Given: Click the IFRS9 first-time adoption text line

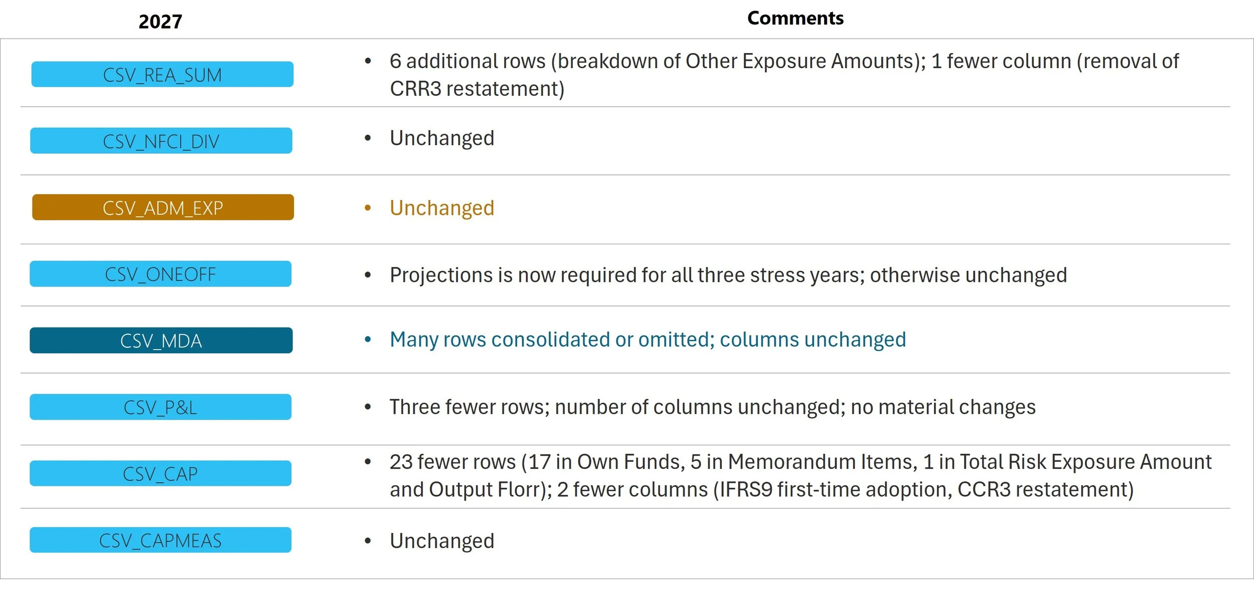Looking at the screenshot, I should tap(762, 490).
